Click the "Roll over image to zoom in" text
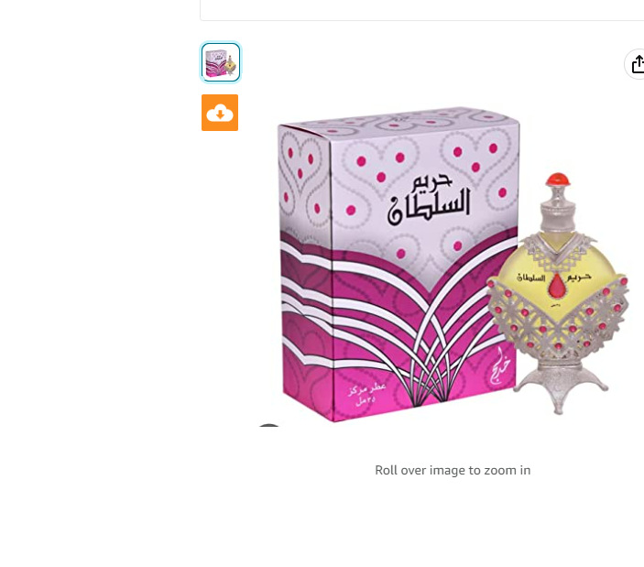This screenshot has height=567, width=644. pos(453,470)
